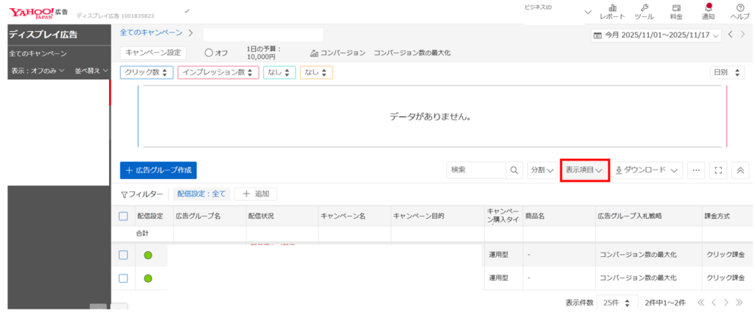Sort by 課金方式 column header
This screenshot has height=313, width=755.
(717, 217)
